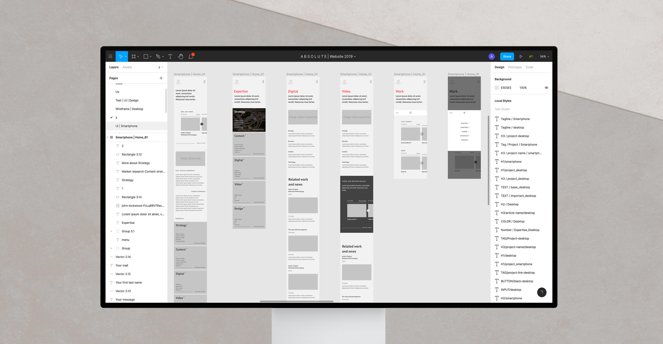Expand the Group 5.1 layer
Screen dimensions: 663x344
tap(111, 231)
